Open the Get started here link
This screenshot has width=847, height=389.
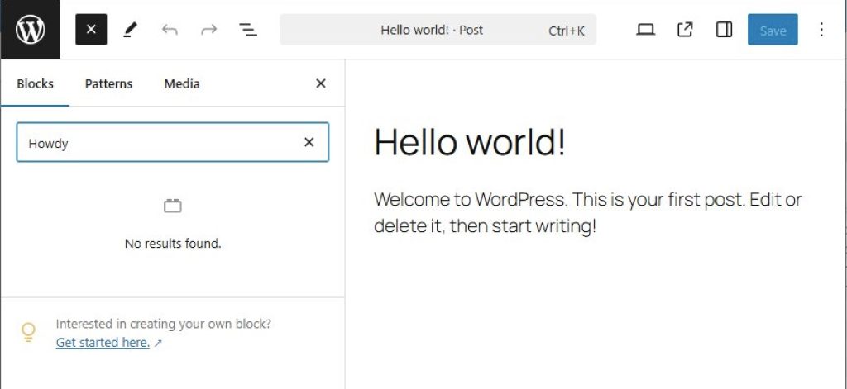tap(103, 343)
